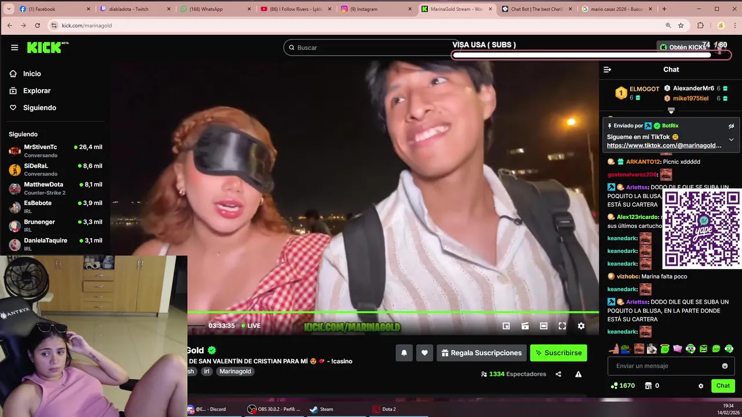The width and height of the screenshot is (742, 417).
Task: Open OBS 30.0.2 from taskbar
Action: point(274,409)
